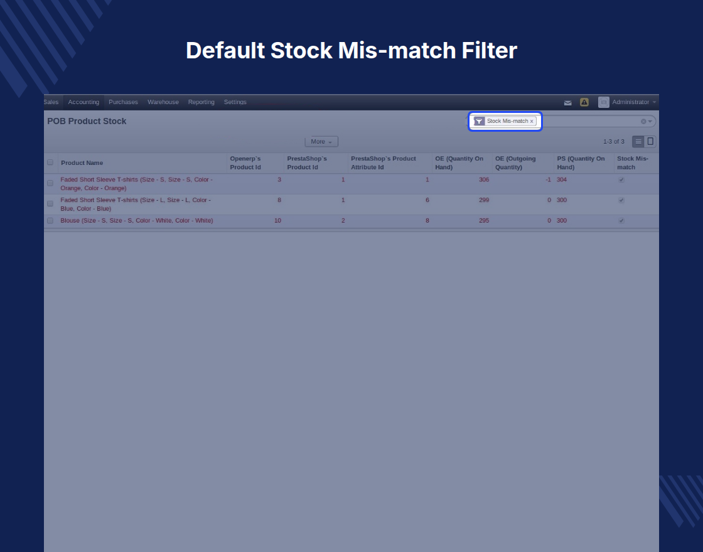Open the Administrator user menu

point(634,102)
